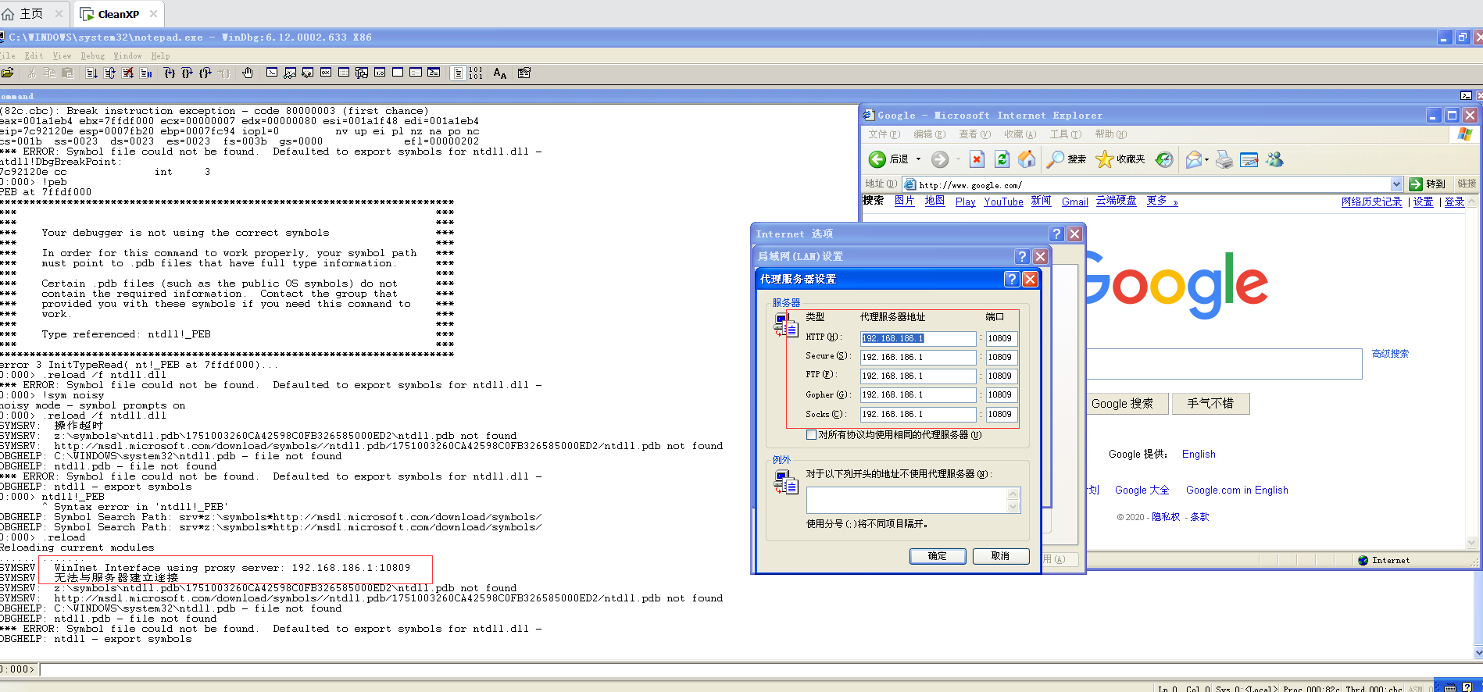This screenshot has width=1483, height=692.
Task: Click the Font (AA) icon in WinDbg toolbar
Action: tap(500, 73)
